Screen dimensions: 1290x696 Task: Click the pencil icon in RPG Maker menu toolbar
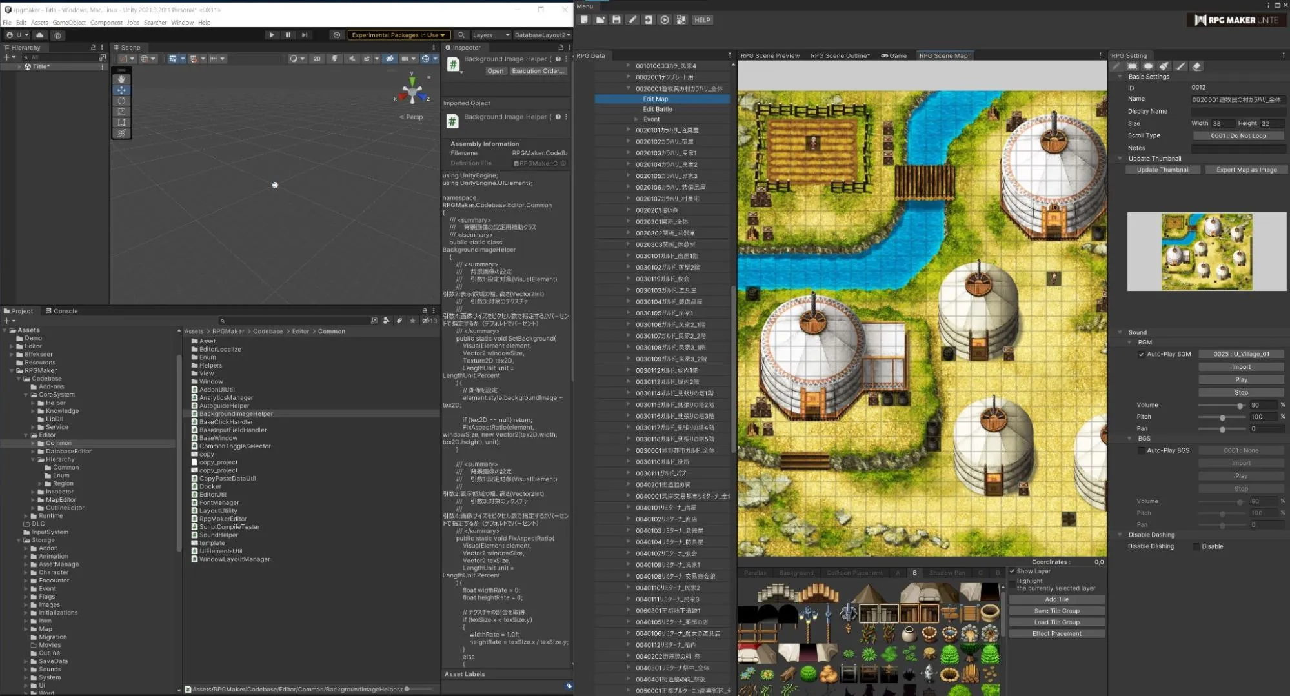[632, 20]
